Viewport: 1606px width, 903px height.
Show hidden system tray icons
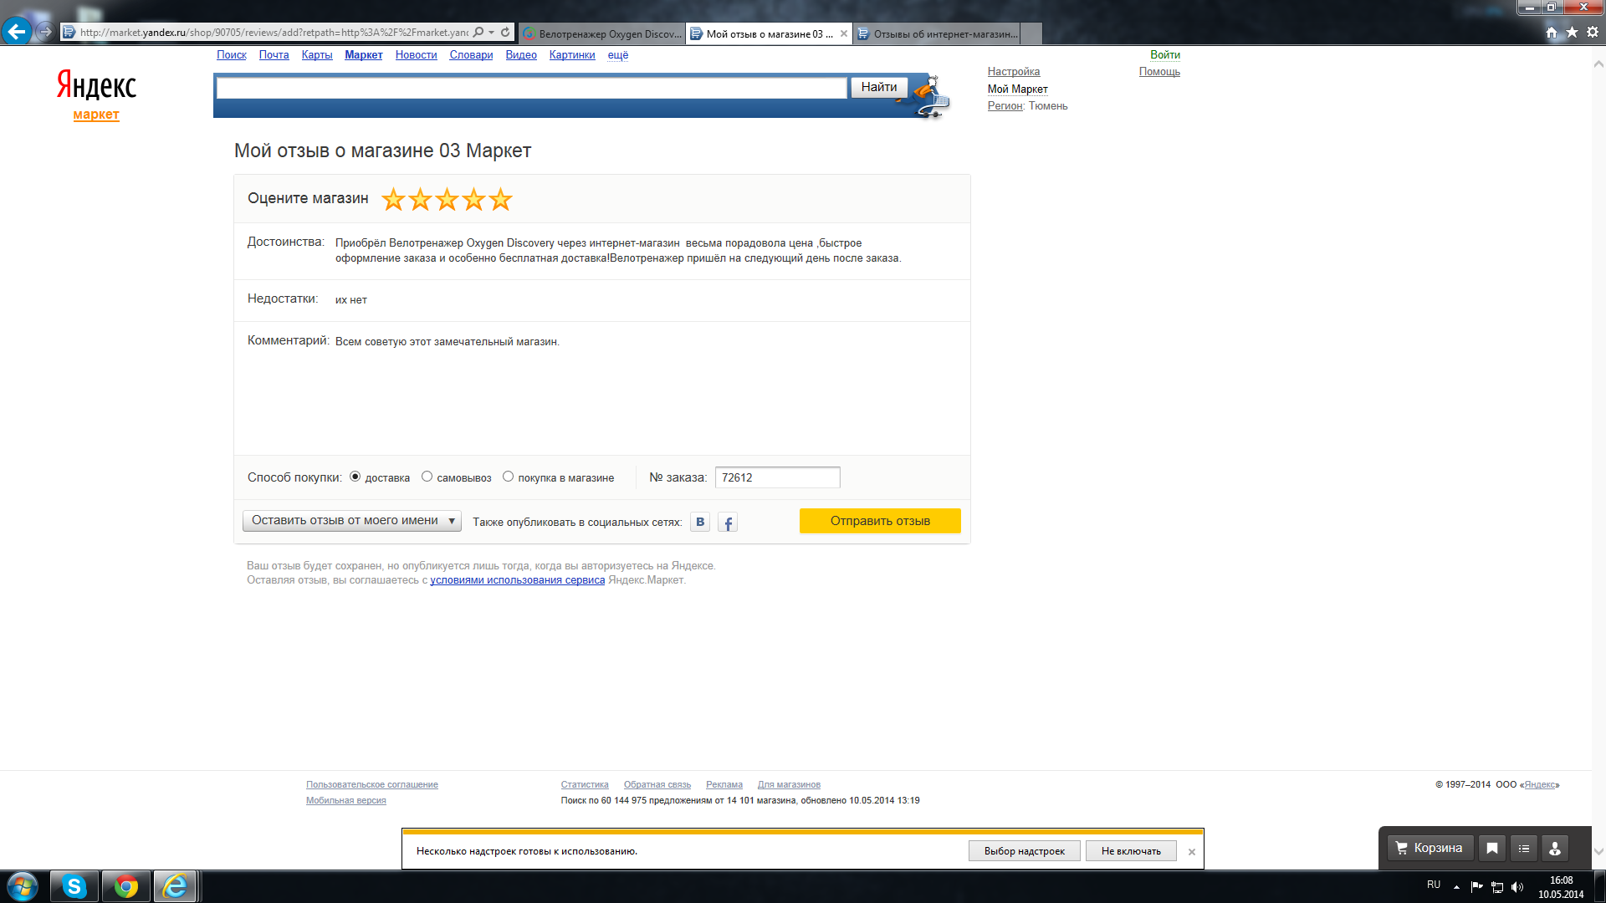tap(1456, 887)
